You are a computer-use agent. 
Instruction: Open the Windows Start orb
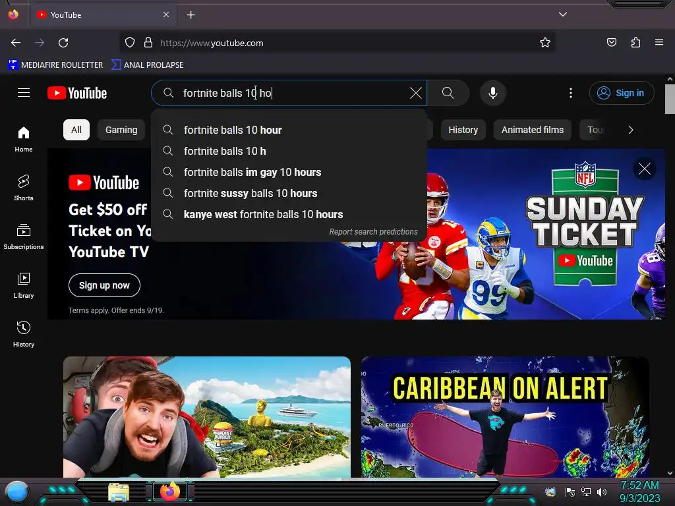pyautogui.click(x=17, y=492)
